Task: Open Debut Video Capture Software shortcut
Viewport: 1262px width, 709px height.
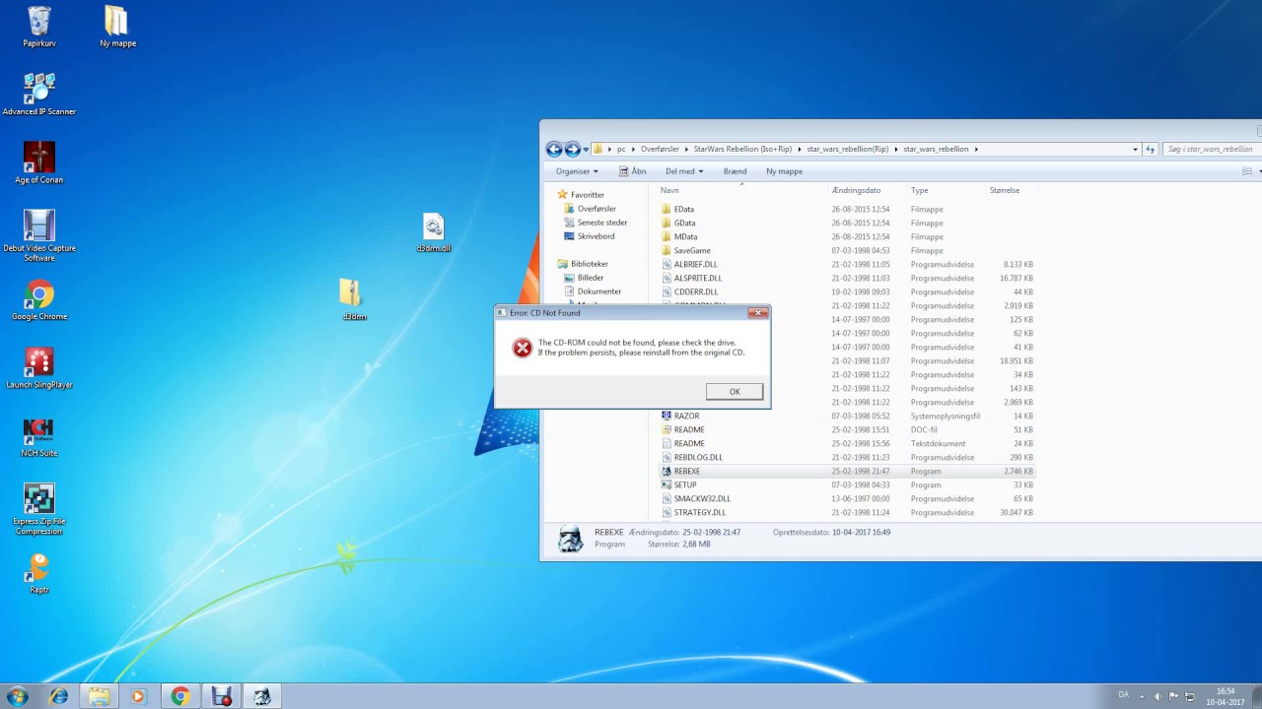Action: click(39, 235)
